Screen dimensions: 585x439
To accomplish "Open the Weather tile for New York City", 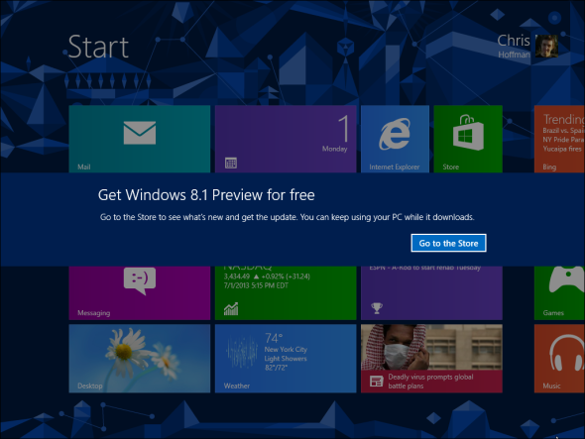I will 286,358.
